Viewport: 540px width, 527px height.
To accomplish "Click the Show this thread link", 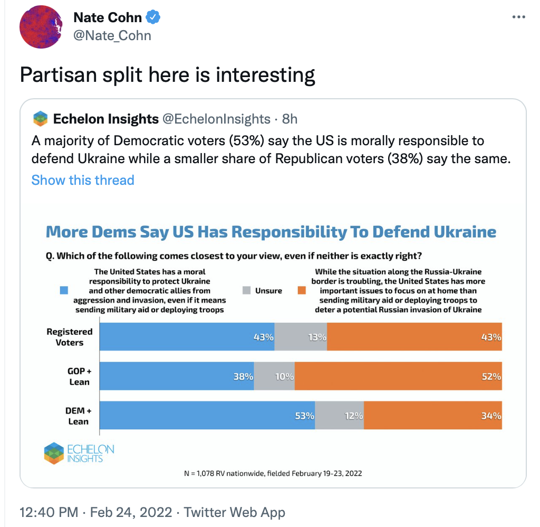I will pyautogui.click(x=83, y=180).
